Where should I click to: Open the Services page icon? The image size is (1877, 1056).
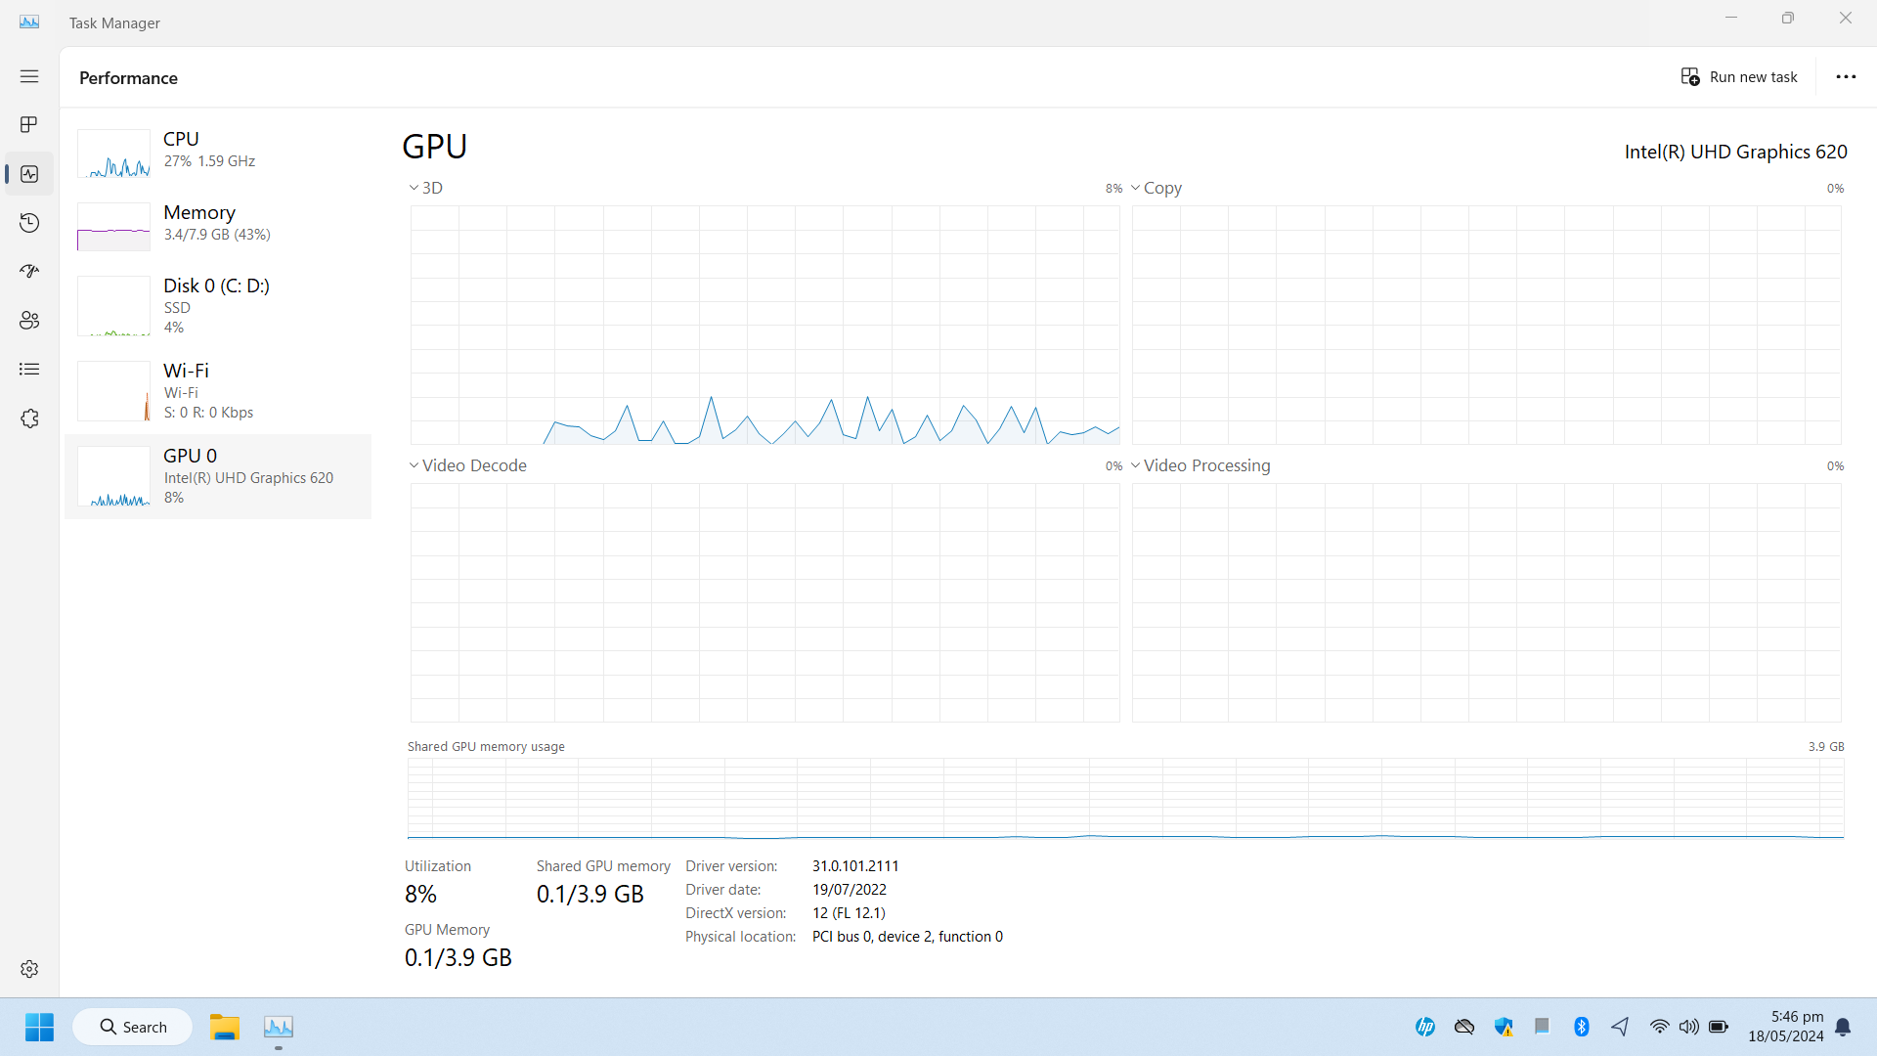tap(29, 418)
